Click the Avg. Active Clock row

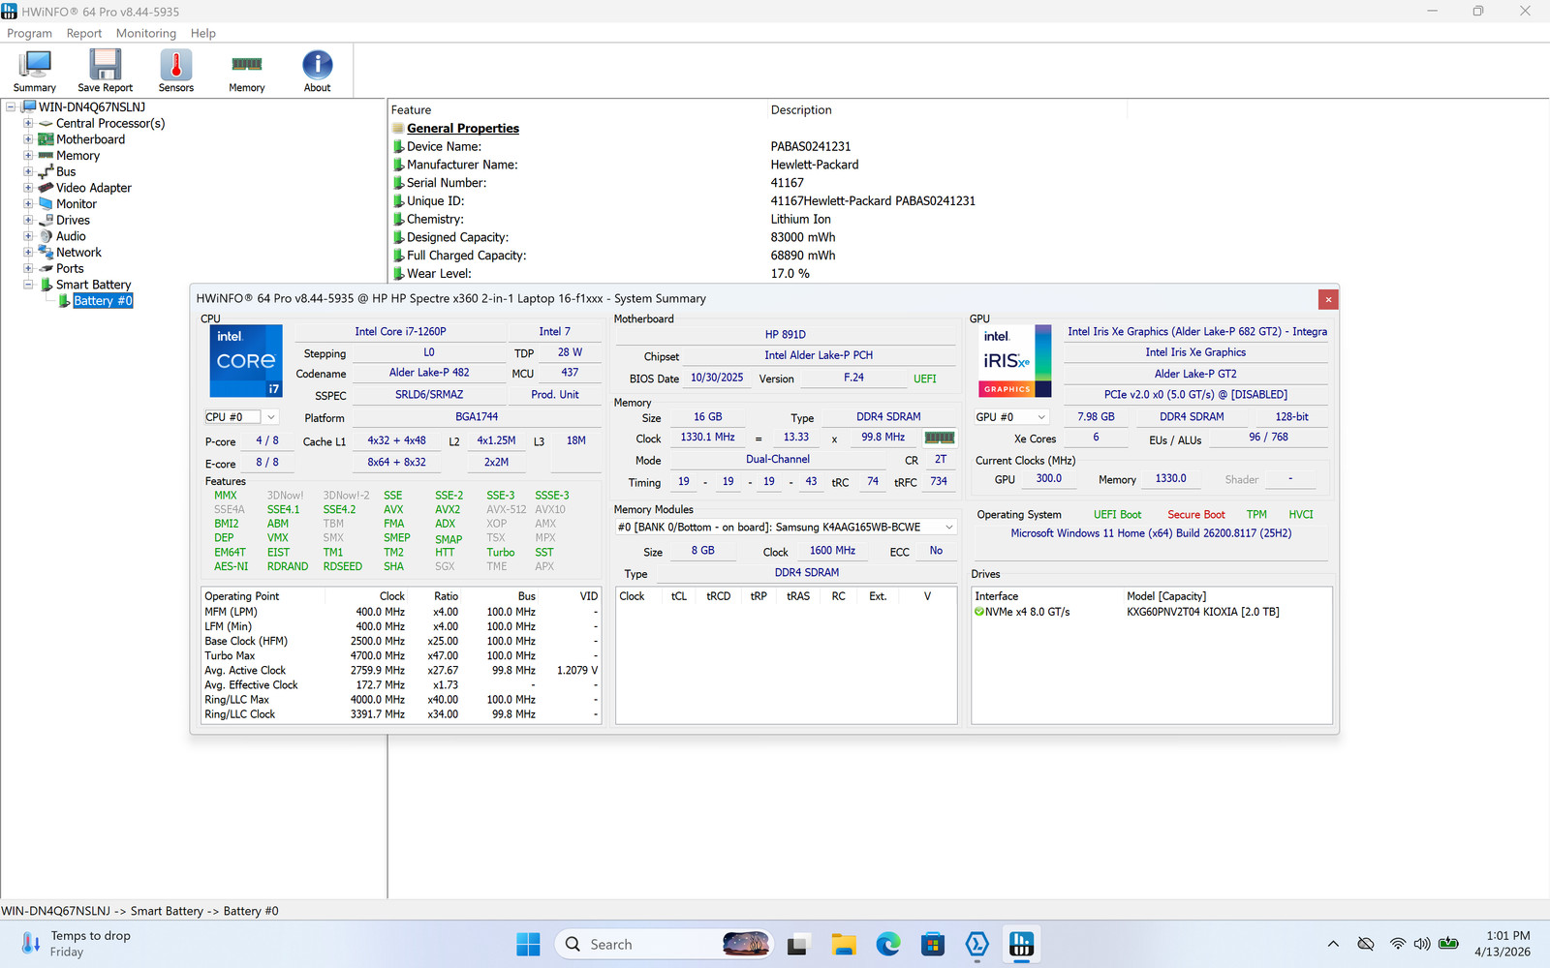pos(401,671)
